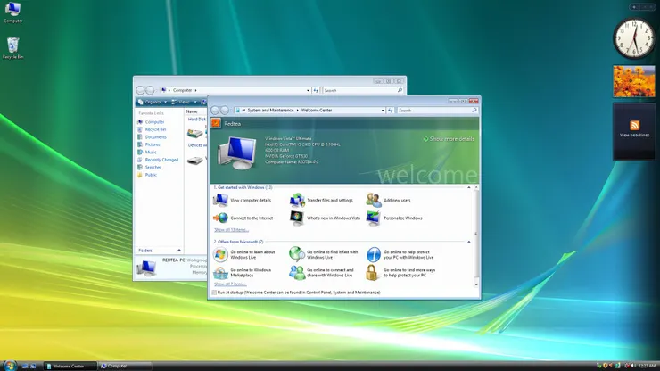Expand the breadcrumb arrow after Computer

point(195,90)
